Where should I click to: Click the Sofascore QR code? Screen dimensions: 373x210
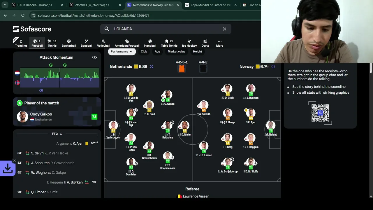click(320, 113)
